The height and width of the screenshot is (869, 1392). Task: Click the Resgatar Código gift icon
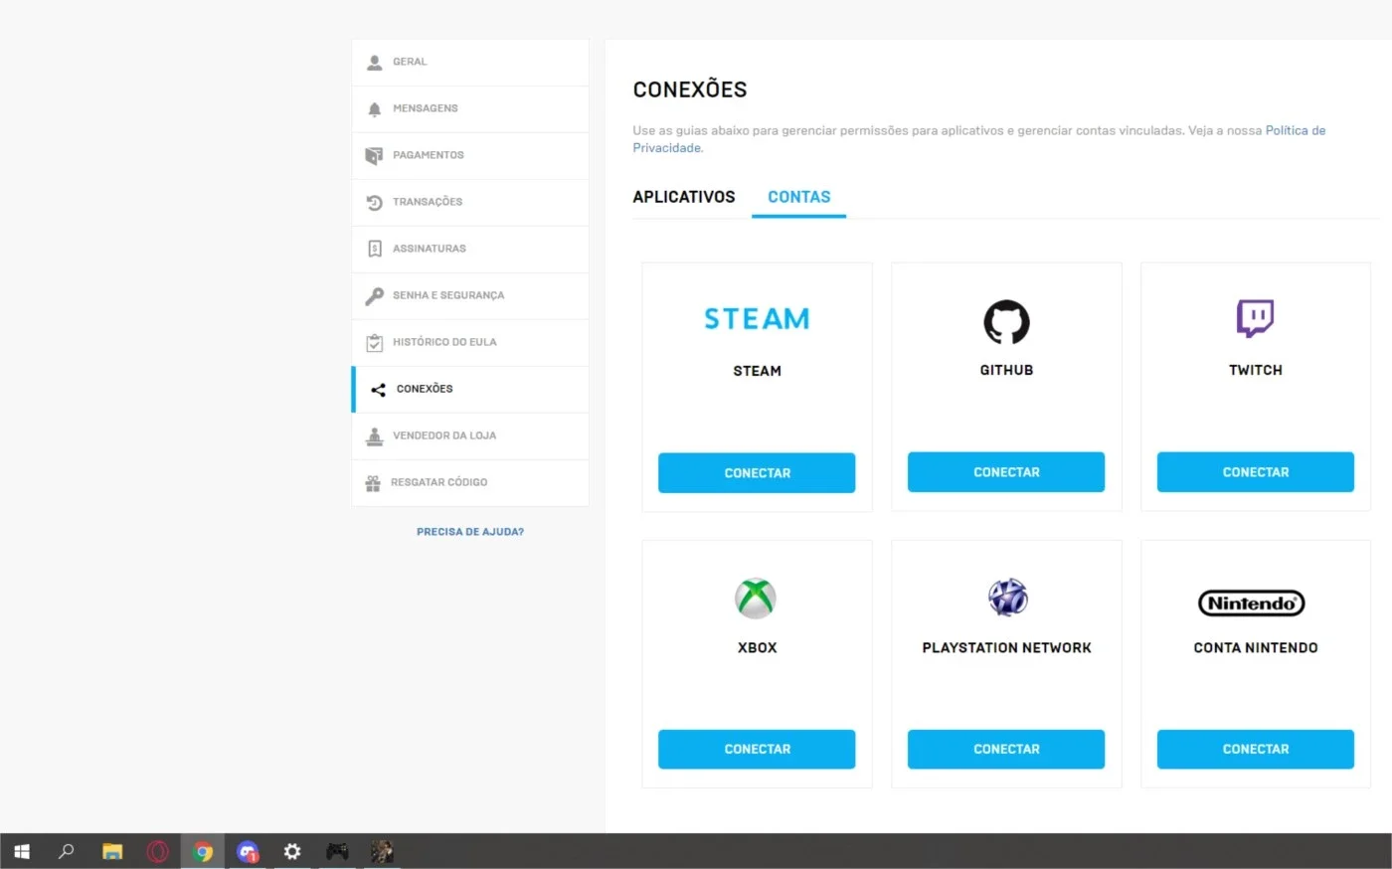(373, 483)
